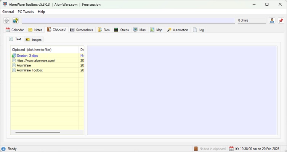Select the Clipboard tab
This screenshot has width=287, height=152.
[x=56, y=29]
